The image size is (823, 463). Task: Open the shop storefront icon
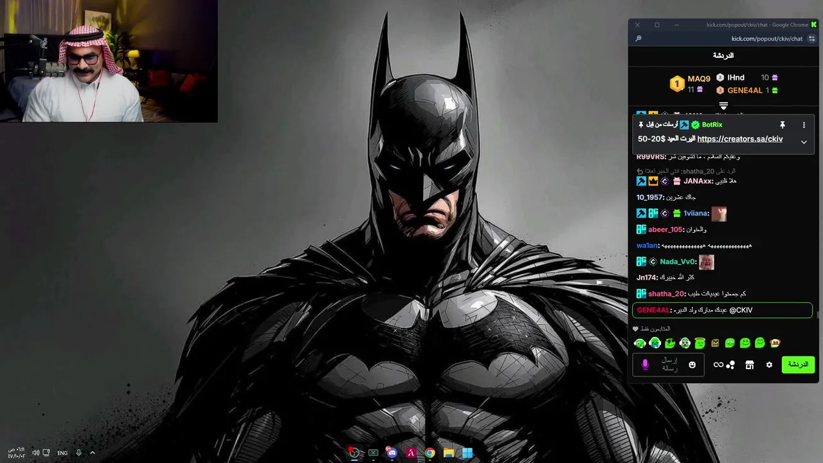749,365
